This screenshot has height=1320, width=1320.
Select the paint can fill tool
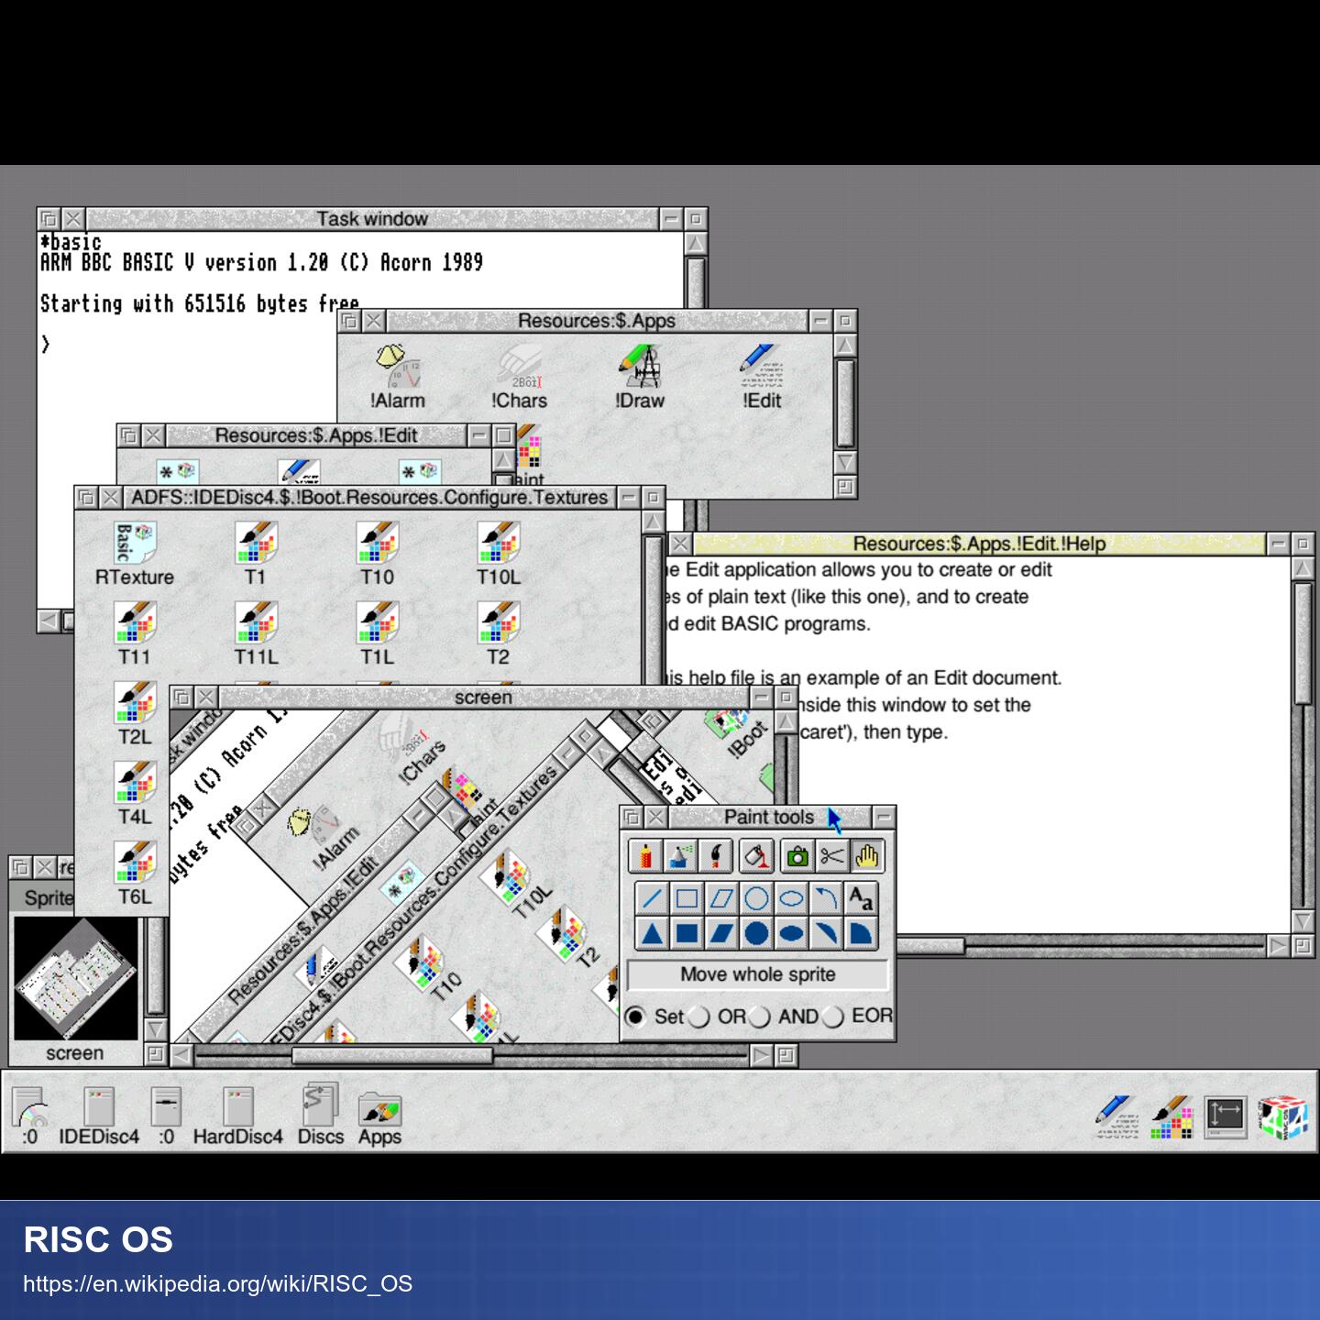pos(756,856)
